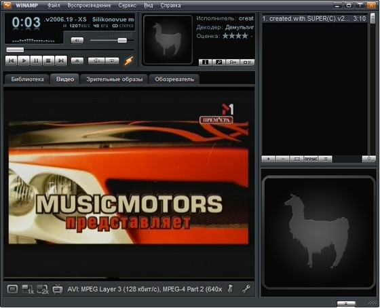Rate track with the fourth star
Screen dimensions: 380x308
tap(246, 36)
